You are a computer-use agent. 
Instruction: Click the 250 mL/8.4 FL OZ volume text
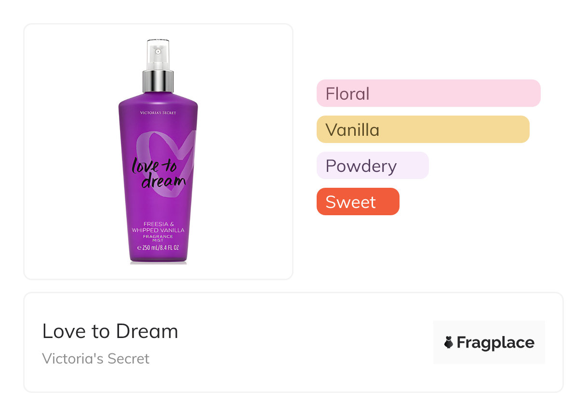(x=161, y=248)
